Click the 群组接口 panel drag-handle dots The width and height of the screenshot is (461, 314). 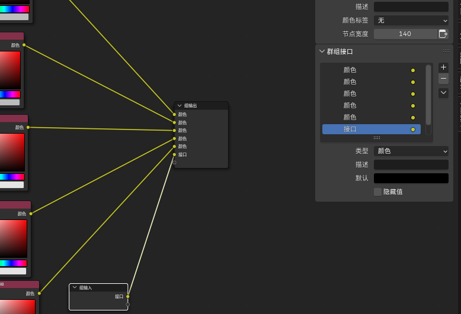[x=446, y=51]
